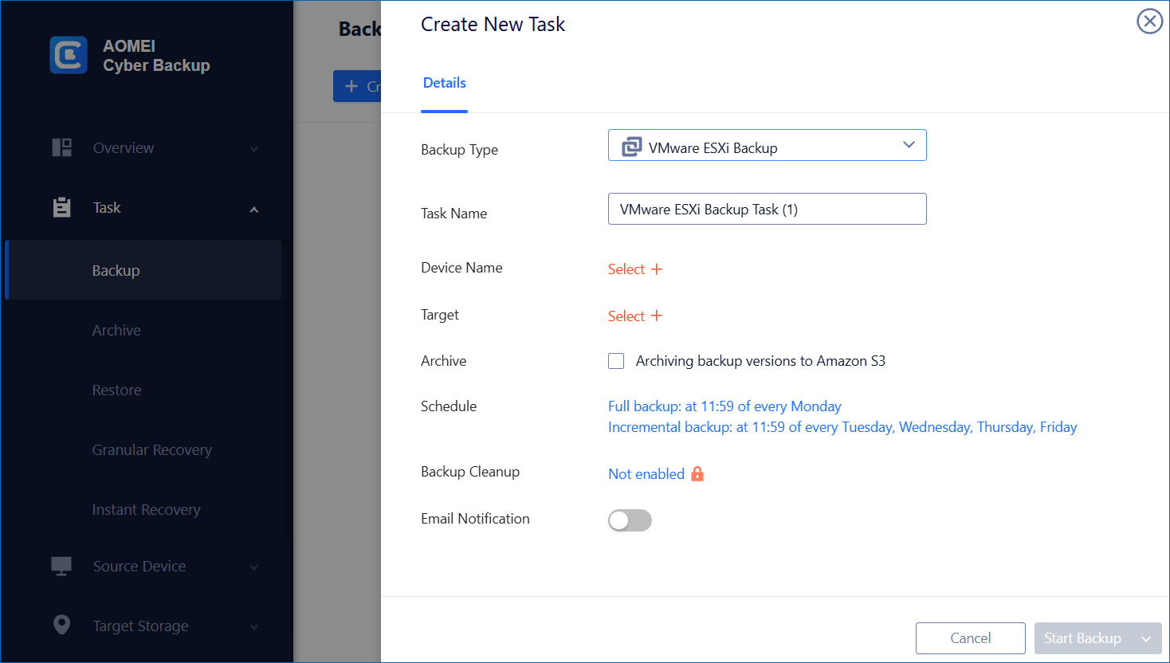The image size is (1170, 663).
Task: Toggle the Email Notification switch
Action: [x=630, y=520]
